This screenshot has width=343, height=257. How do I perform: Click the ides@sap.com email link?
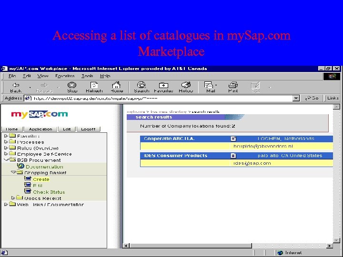252,163
